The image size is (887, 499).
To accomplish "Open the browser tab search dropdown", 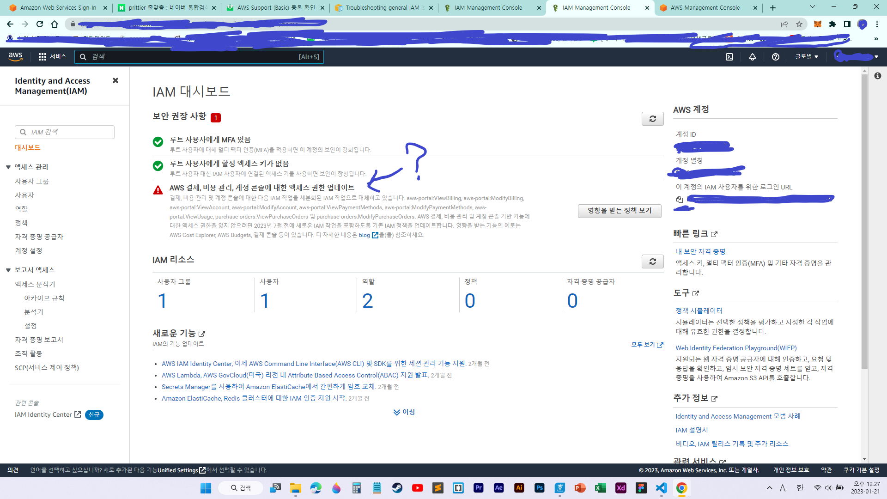I will point(813,7).
